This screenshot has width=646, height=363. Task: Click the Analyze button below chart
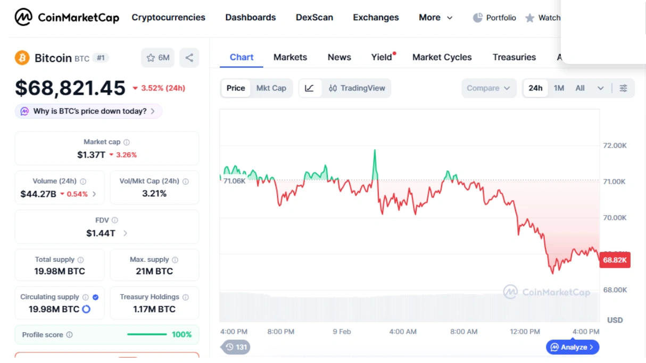(x=573, y=347)
